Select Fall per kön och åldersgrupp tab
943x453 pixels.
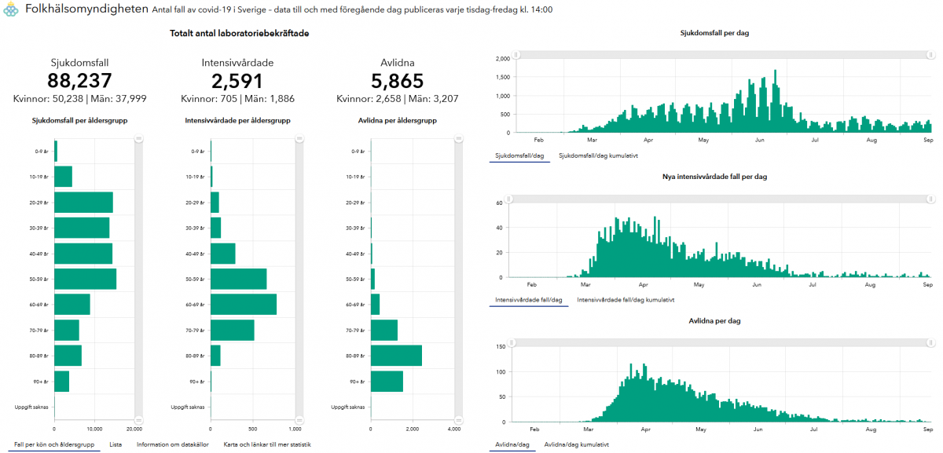coord(55,444)
